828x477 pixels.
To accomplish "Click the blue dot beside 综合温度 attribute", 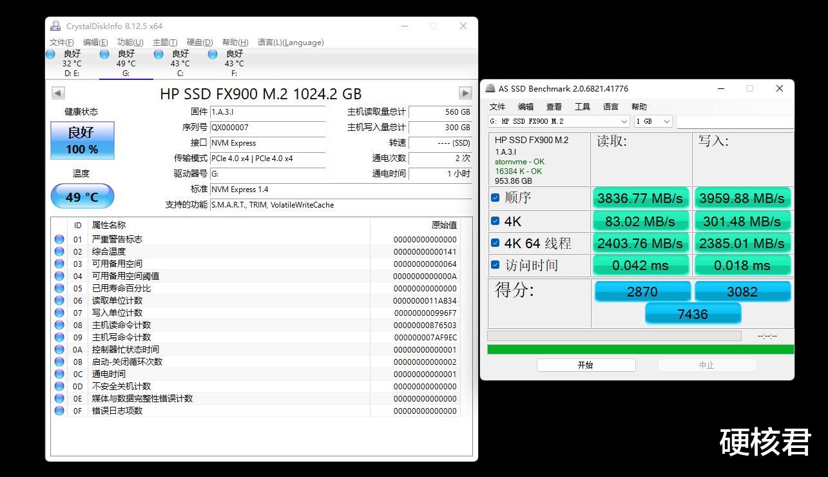I will click(x=60, y=251).
